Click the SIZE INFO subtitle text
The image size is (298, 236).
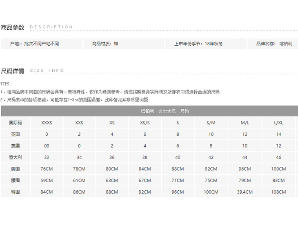pos(47,71)
